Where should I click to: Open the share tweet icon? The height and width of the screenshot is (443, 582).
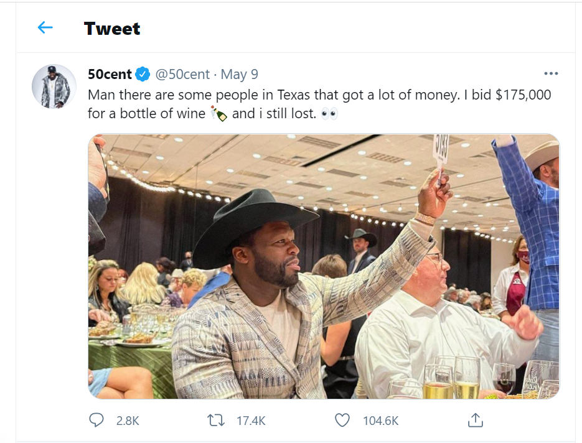click(x=475, y=421)
